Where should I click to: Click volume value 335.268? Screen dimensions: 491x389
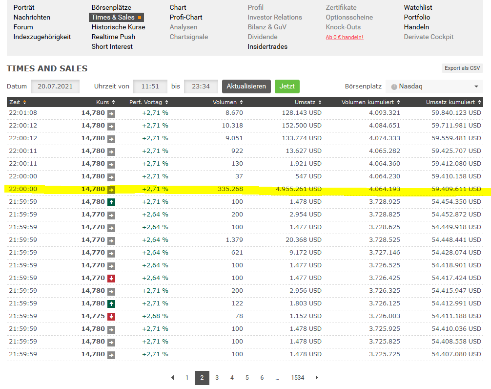(x=230, y=189)
